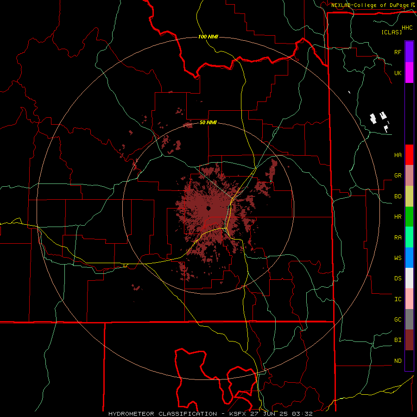Click the 'ND' legend label
The height and width of the screenshot is (417, 417).
398,360
